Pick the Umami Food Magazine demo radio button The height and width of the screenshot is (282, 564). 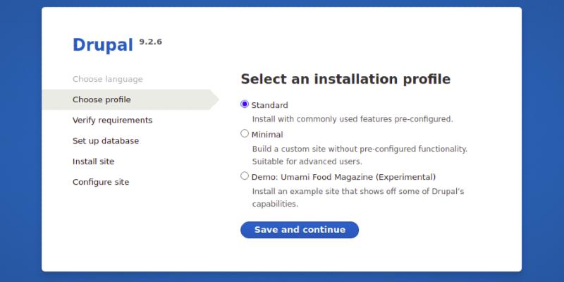(245, 176)
